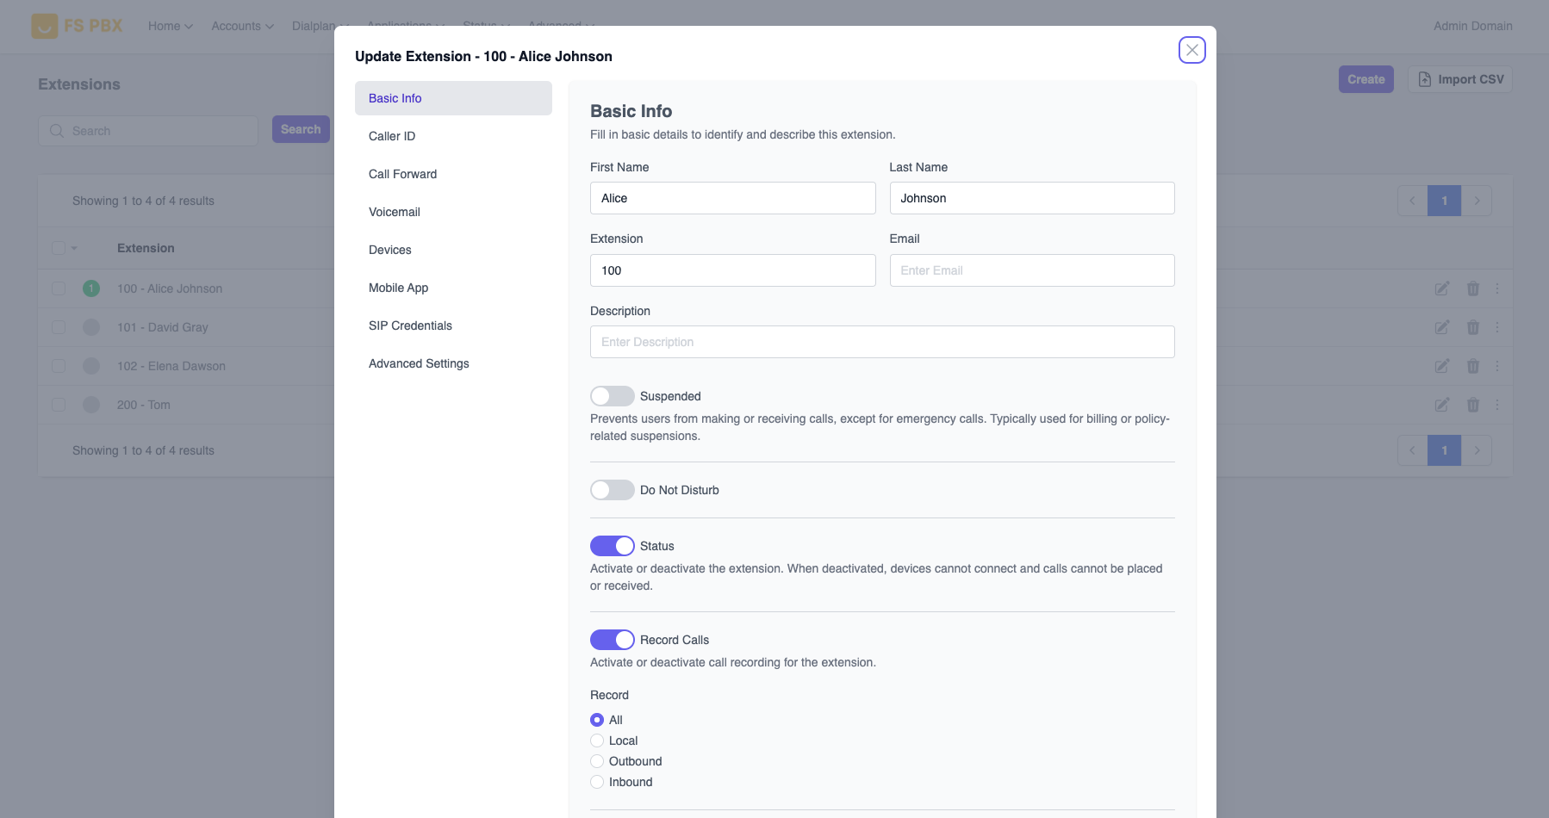Enable the Suspended toggle
1549x818 pixels.
point(613,395)
